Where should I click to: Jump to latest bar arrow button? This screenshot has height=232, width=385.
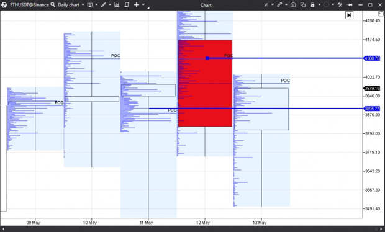click(349, 16)
